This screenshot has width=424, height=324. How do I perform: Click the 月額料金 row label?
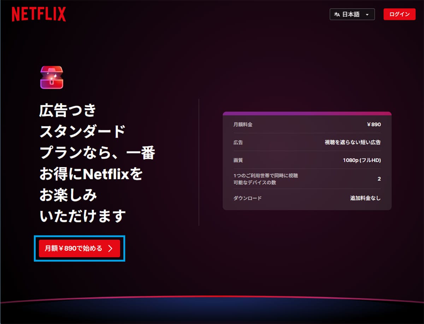pos(243,125)
